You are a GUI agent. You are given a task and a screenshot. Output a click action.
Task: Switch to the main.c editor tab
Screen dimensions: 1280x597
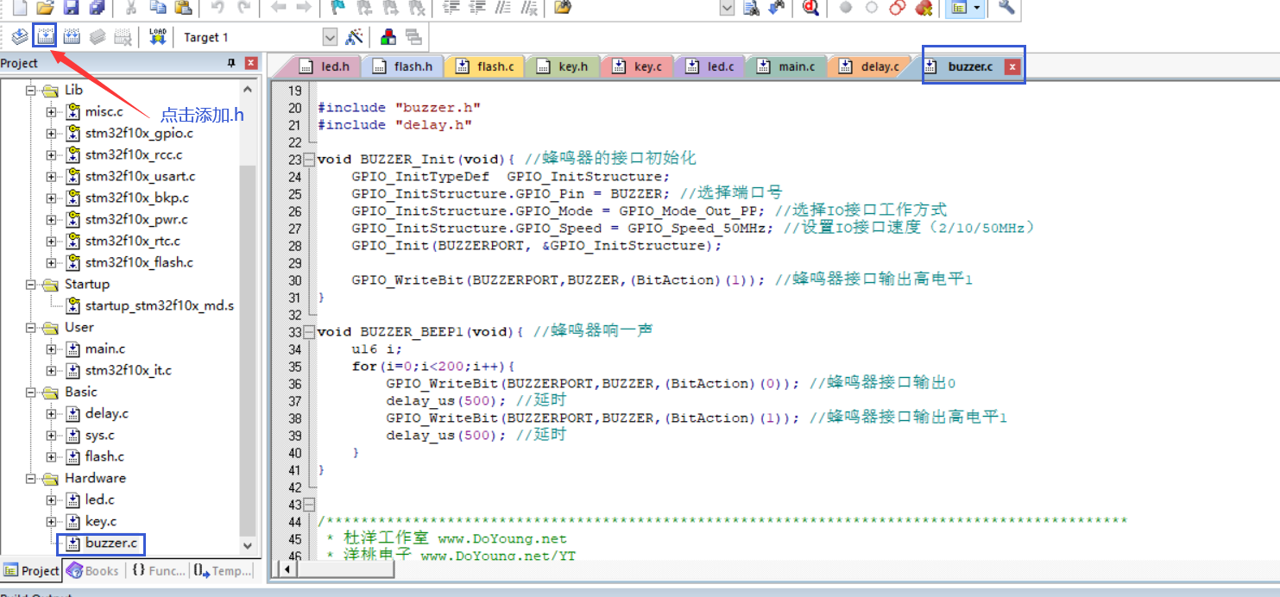[785, 66]
